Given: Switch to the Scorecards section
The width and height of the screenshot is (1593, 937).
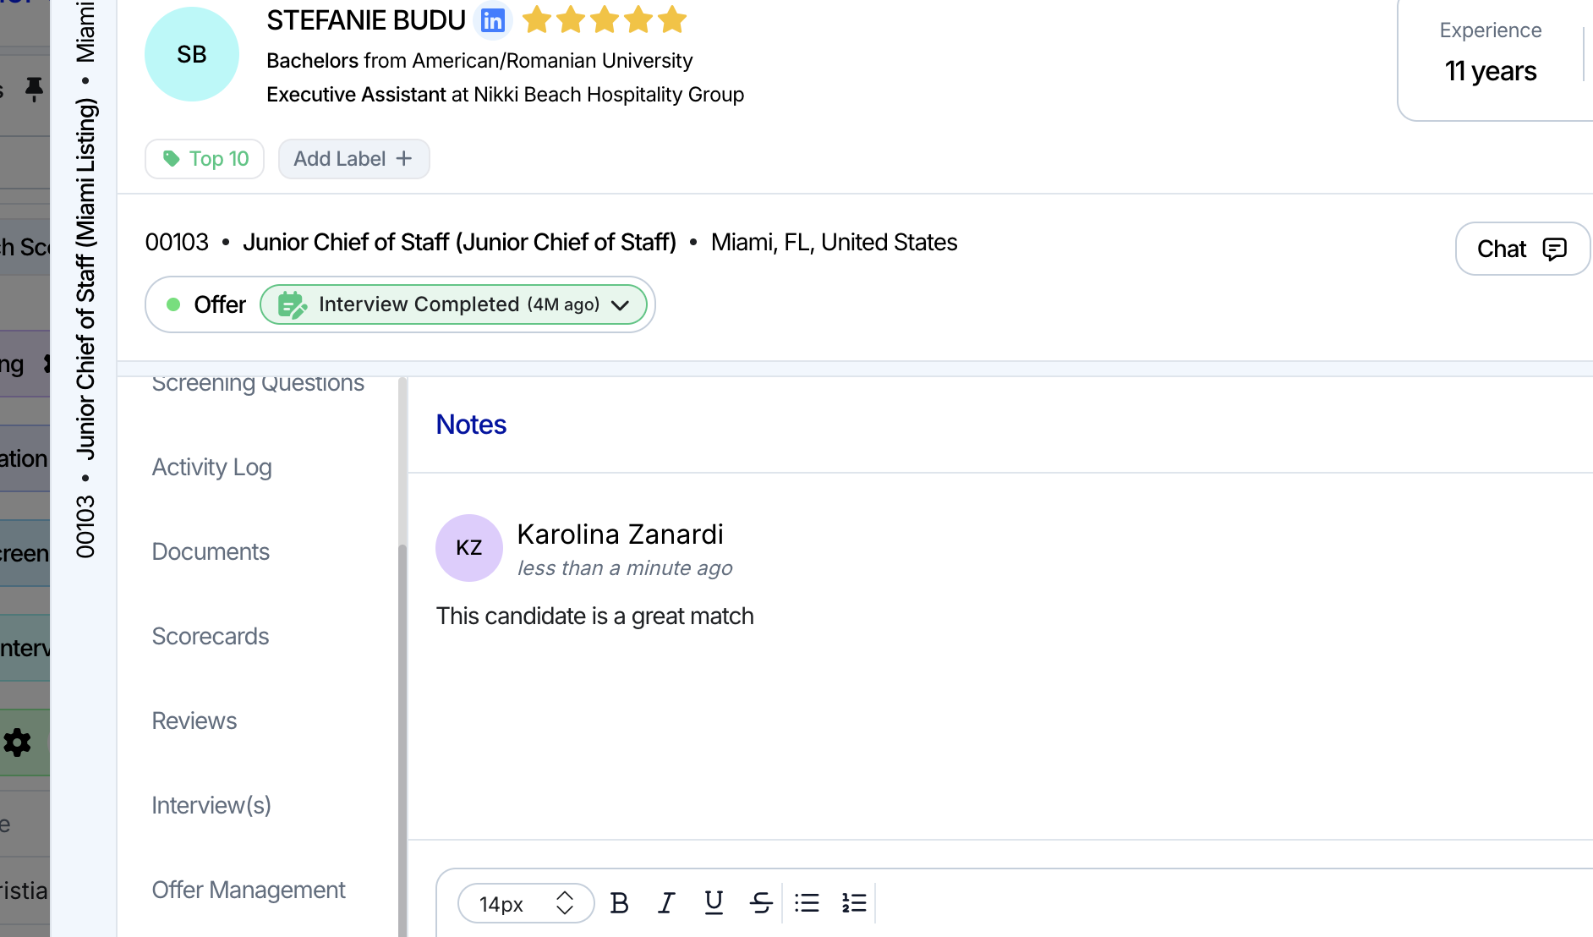Looking at the screenshot, I should pos(211,636).
